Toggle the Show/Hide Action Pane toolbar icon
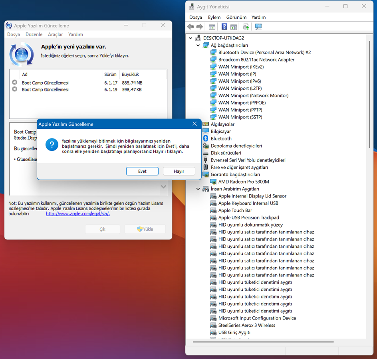 coord(234,27)
